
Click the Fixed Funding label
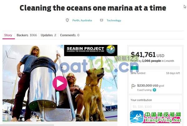[144, 90]
